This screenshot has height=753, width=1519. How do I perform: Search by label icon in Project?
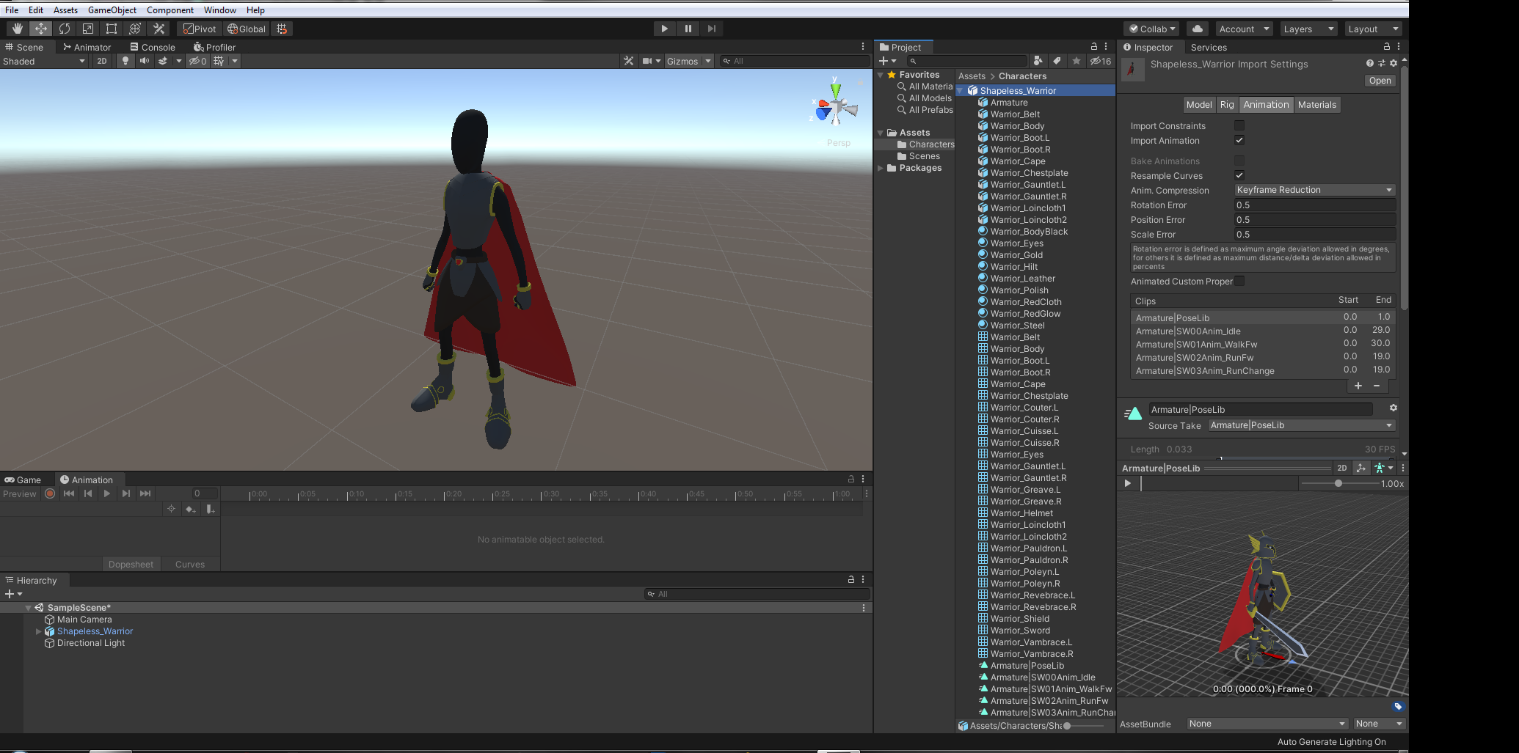click(1057, 61)
